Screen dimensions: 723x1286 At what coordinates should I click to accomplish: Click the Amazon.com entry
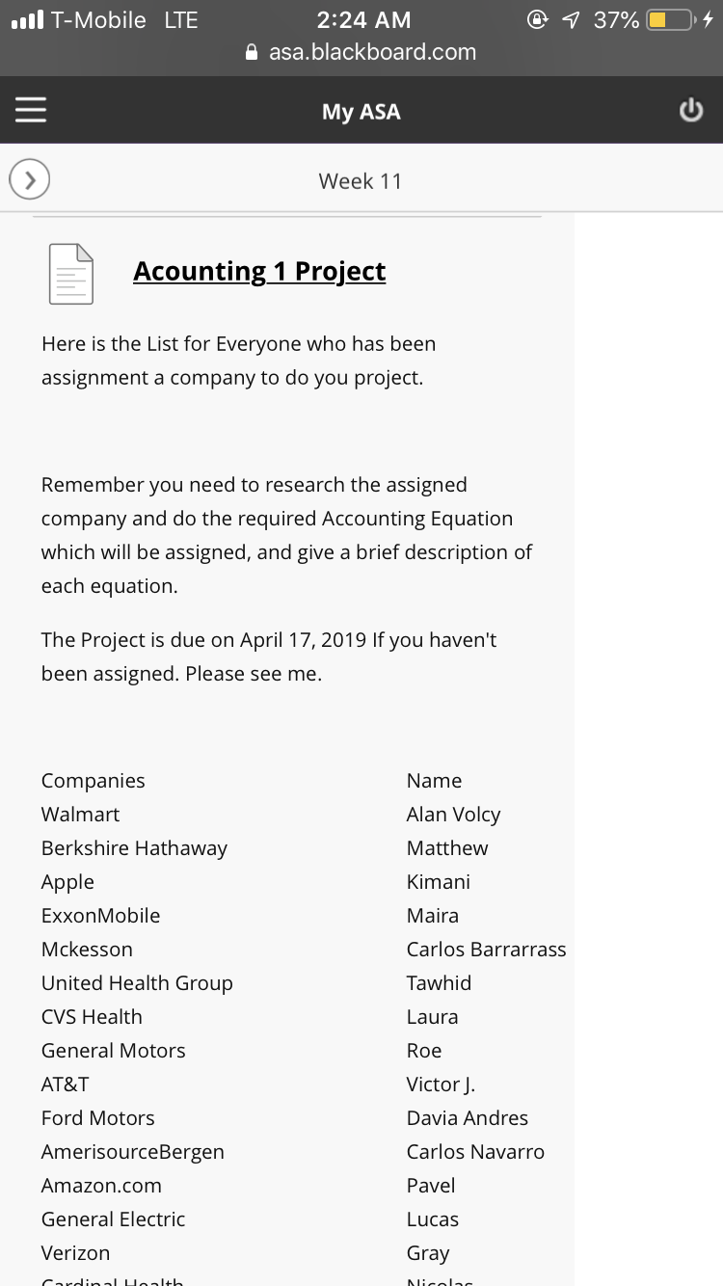pos(101,1186)
